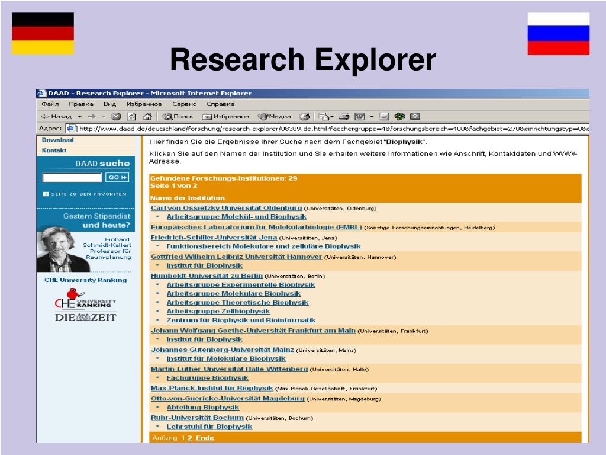Go back with the Назад button
This screenshot has height=455, width=606.
pos(56,117)
